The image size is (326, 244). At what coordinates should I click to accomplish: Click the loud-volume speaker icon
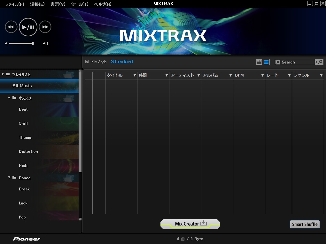click(x=45, y=43)
